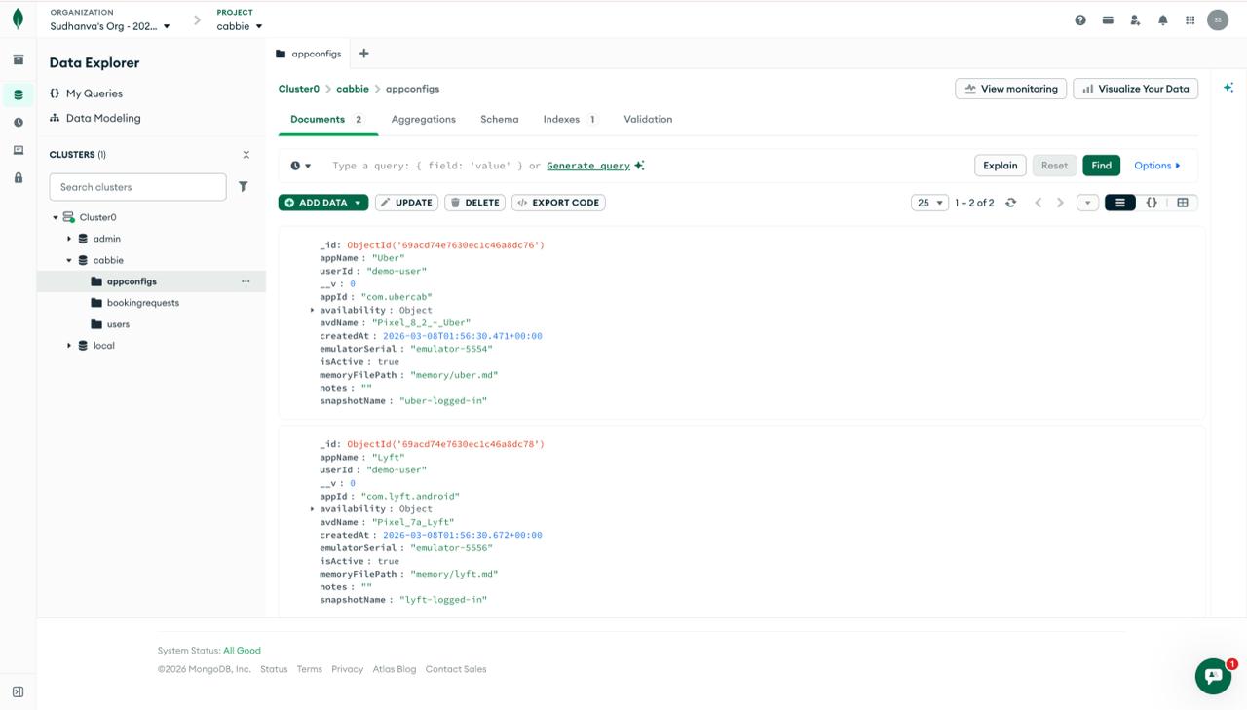Open the notifications bell
Viewport: 1247px width, 710px height.
(x=1162, y=19)
